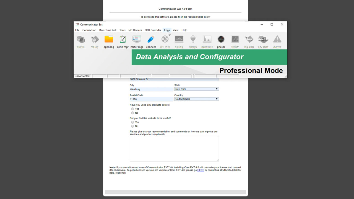Open log folder icon

[109, 41]
